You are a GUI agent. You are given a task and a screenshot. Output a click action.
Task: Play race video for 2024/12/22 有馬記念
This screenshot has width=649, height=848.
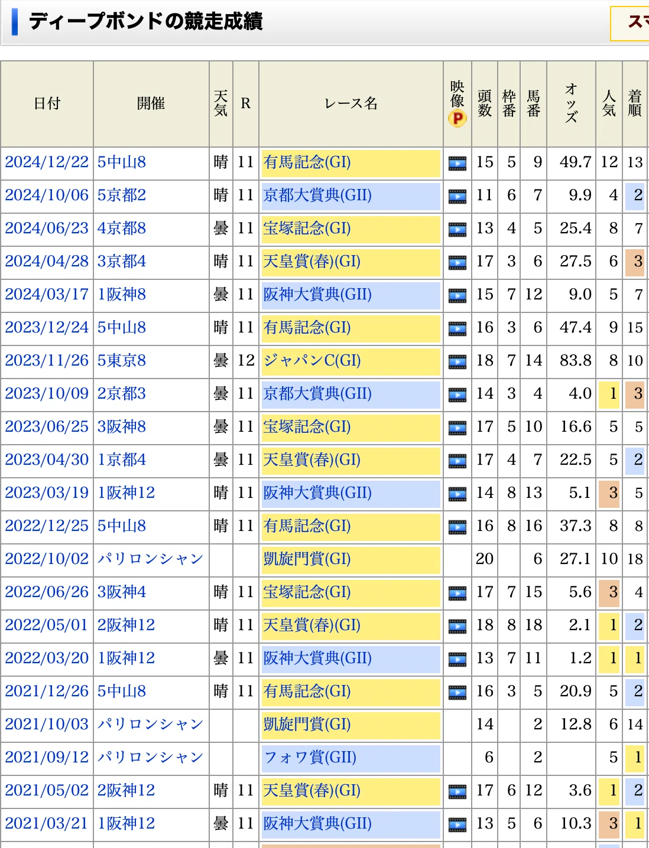pos(457,163)
